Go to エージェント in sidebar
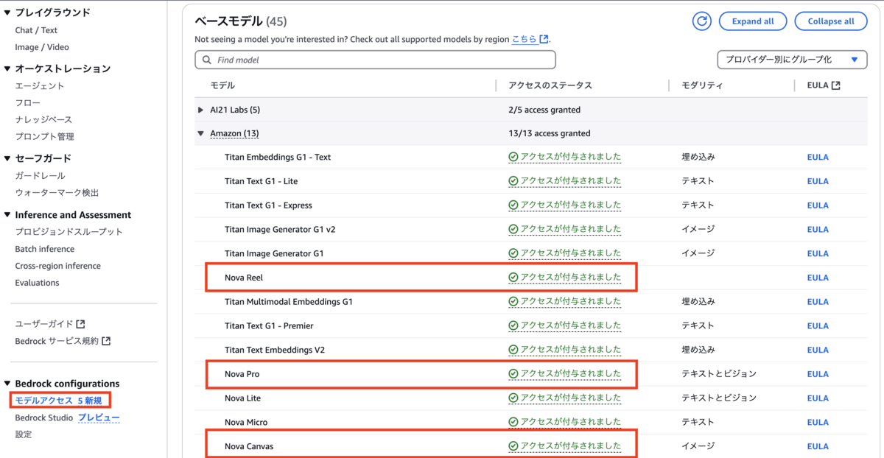The height and width of the screenshot is (458, 884). pos(40,86)
